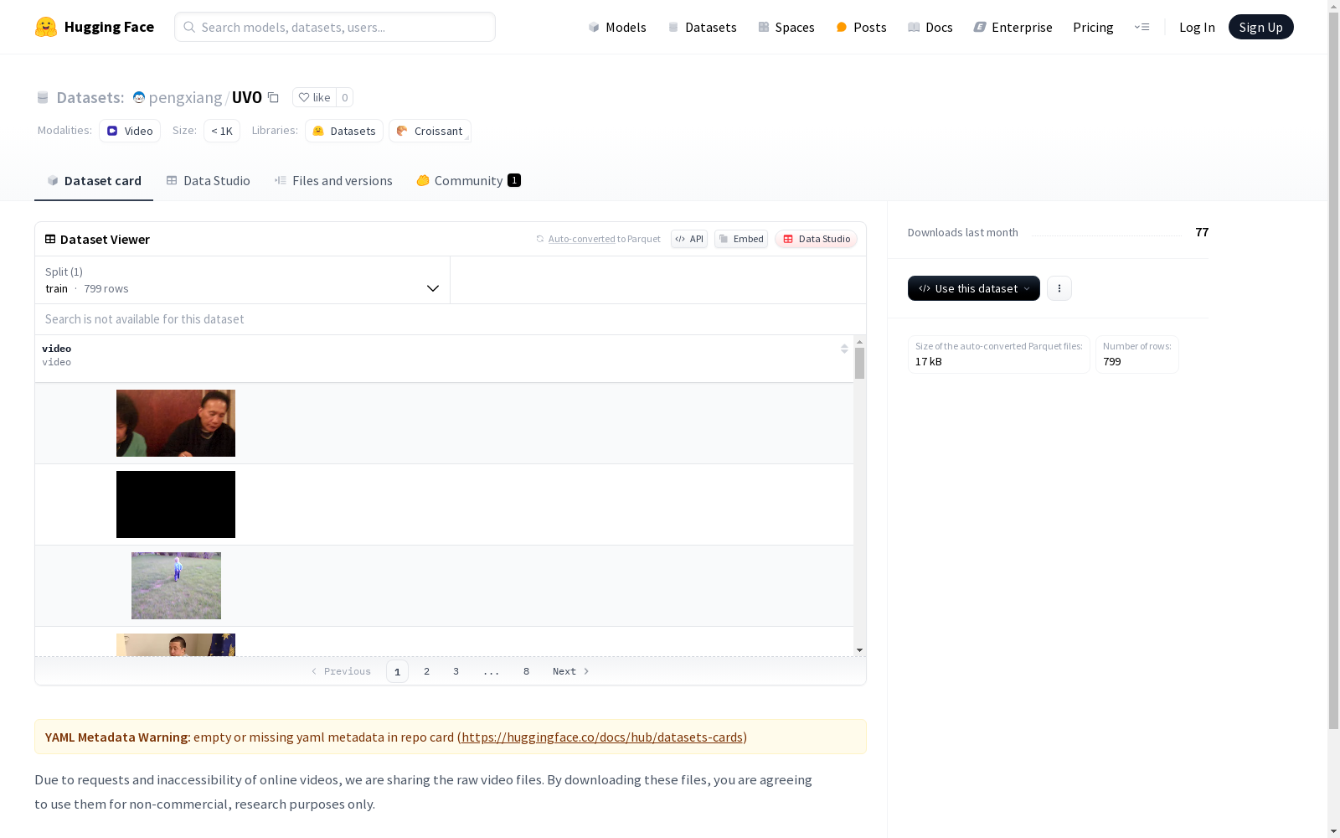This screenshot has width=1340, height=838.
Task: Switch to the Files and versions tab
Action: 333,180
